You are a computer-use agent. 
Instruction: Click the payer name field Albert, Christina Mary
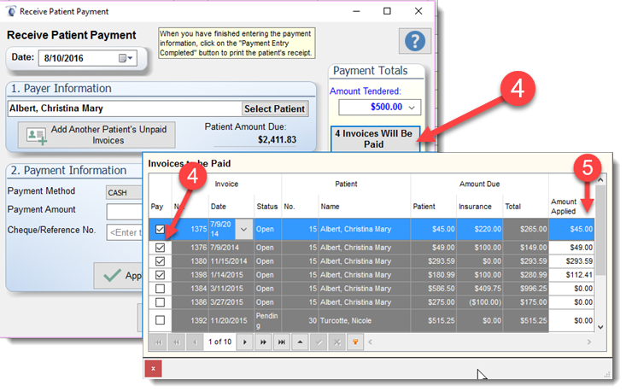[x=125, y=108]
